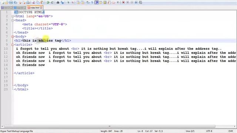Cut selection with the scissors icon

(x=34, y=3)
